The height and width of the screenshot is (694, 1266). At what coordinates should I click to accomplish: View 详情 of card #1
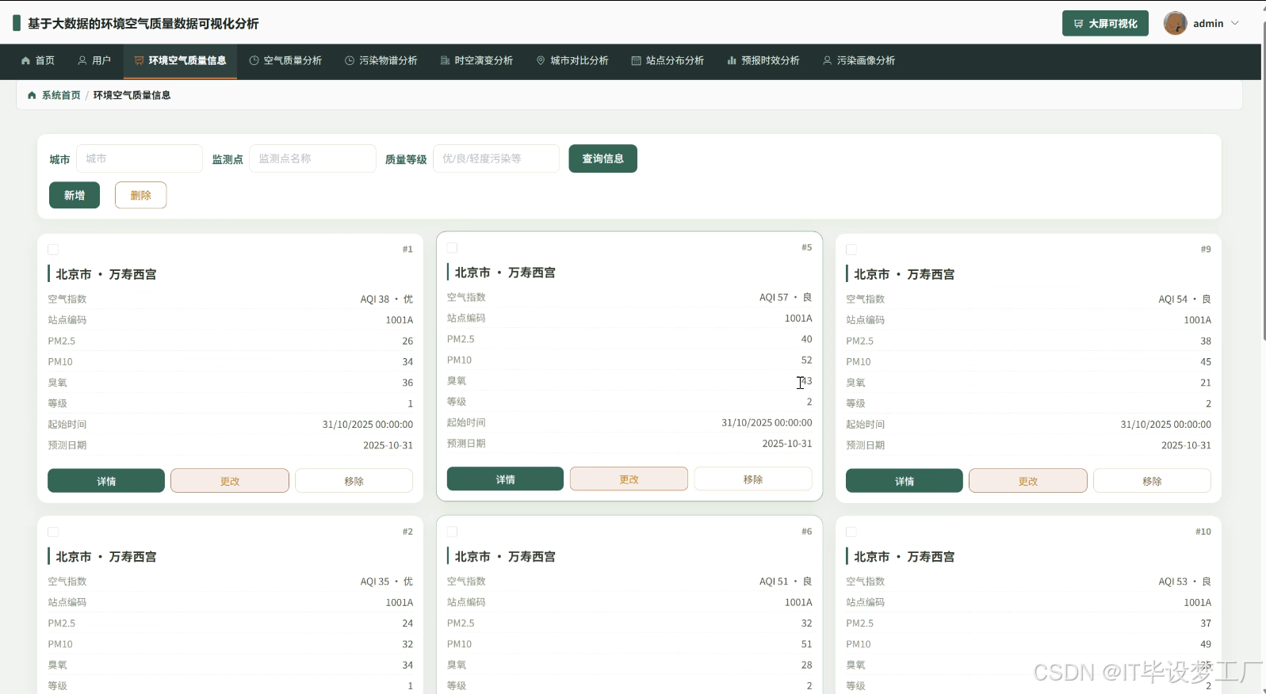pyautogui.click(x=106, y=481)
